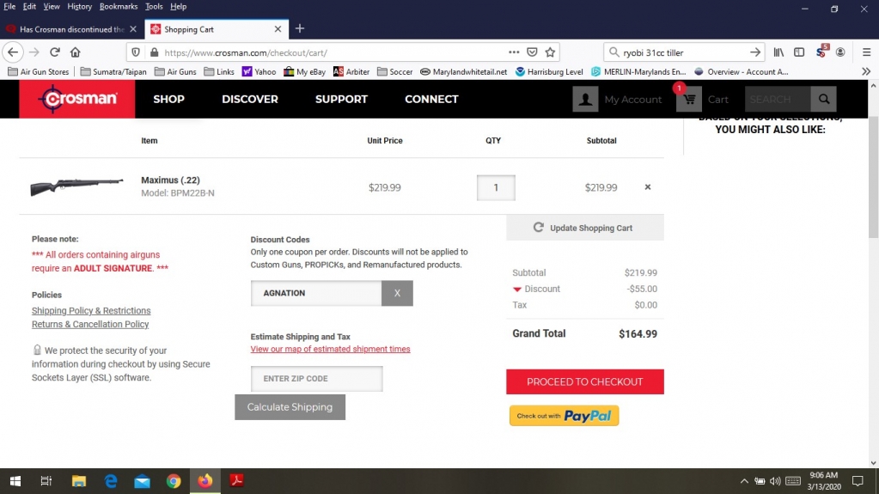879x494 pixels.
Task: Click the discount code AGNATION field
Action: [x=316, y=293]
